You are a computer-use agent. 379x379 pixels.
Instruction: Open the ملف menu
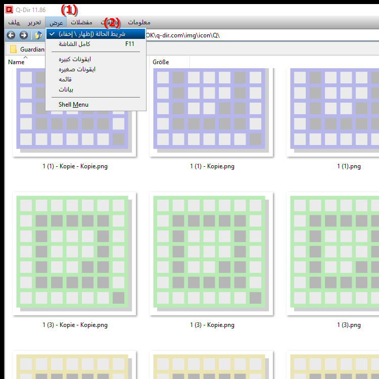point(14,22)
